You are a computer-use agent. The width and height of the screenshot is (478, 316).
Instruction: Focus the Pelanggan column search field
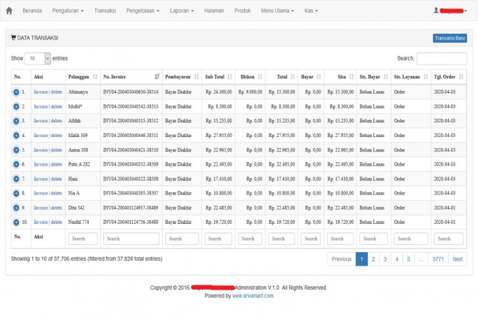[x=82, y=239]
